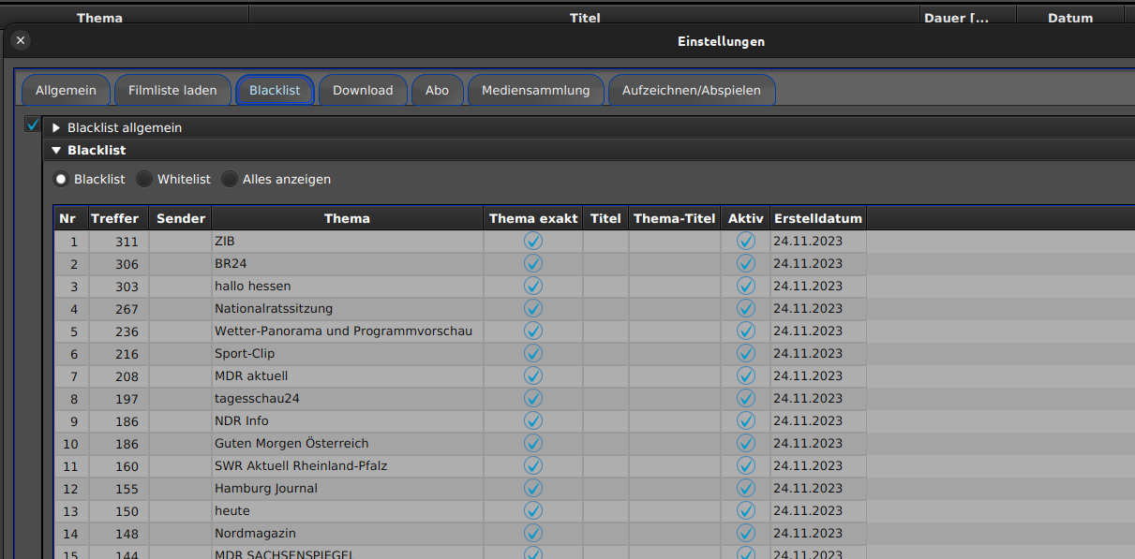Image resolution: width=1135 pixels, height=559 pixels.
Task: Select the Blacklist radio button
Action: coord(62,179)
